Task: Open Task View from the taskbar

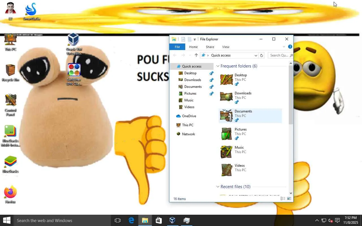Action: (x=118, y=220)
